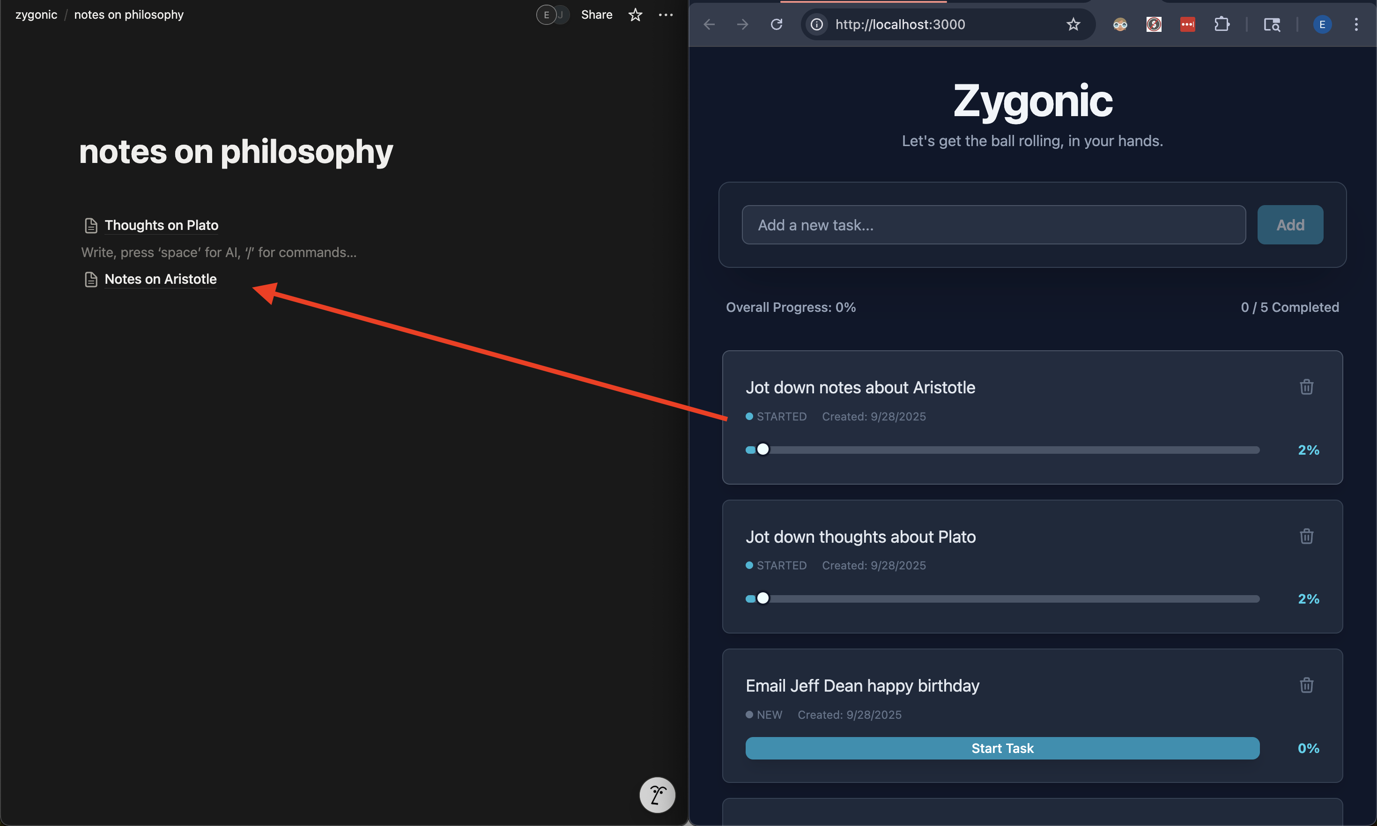The width and height of the screenshot is (1377, 826).
Task: Delete the Aristotle notes task
Action: (1306, 387)
